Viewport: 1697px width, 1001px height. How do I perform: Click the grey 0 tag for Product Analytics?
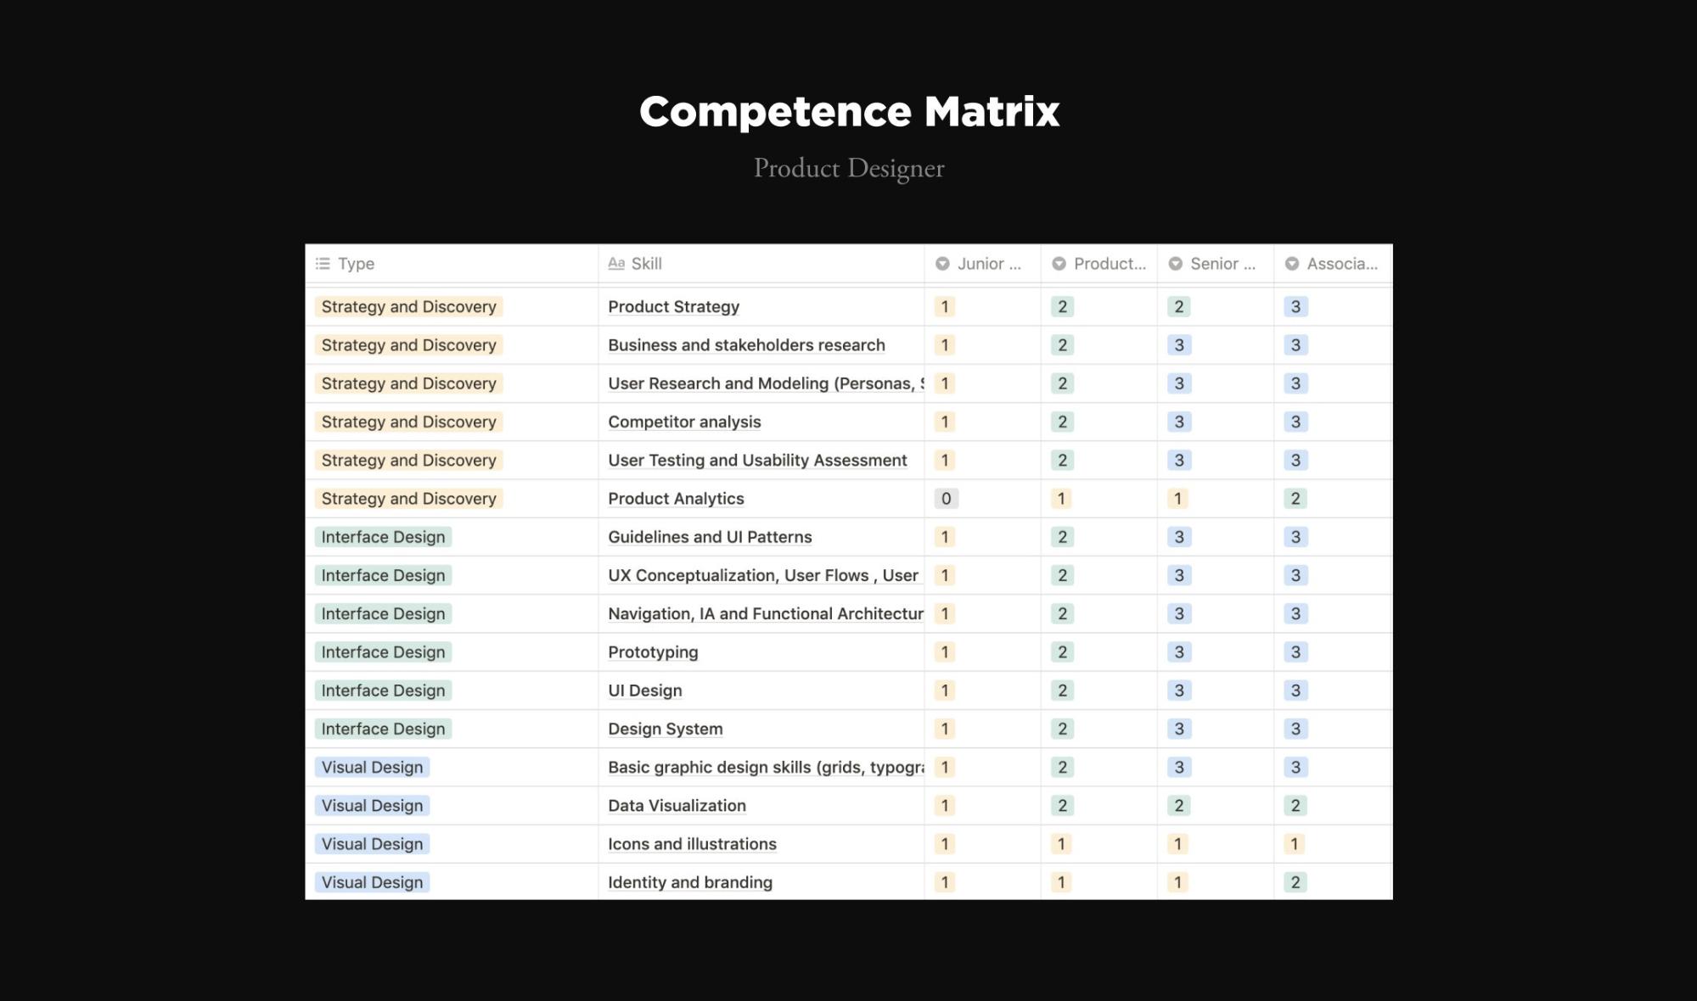(x=946, y=499)
